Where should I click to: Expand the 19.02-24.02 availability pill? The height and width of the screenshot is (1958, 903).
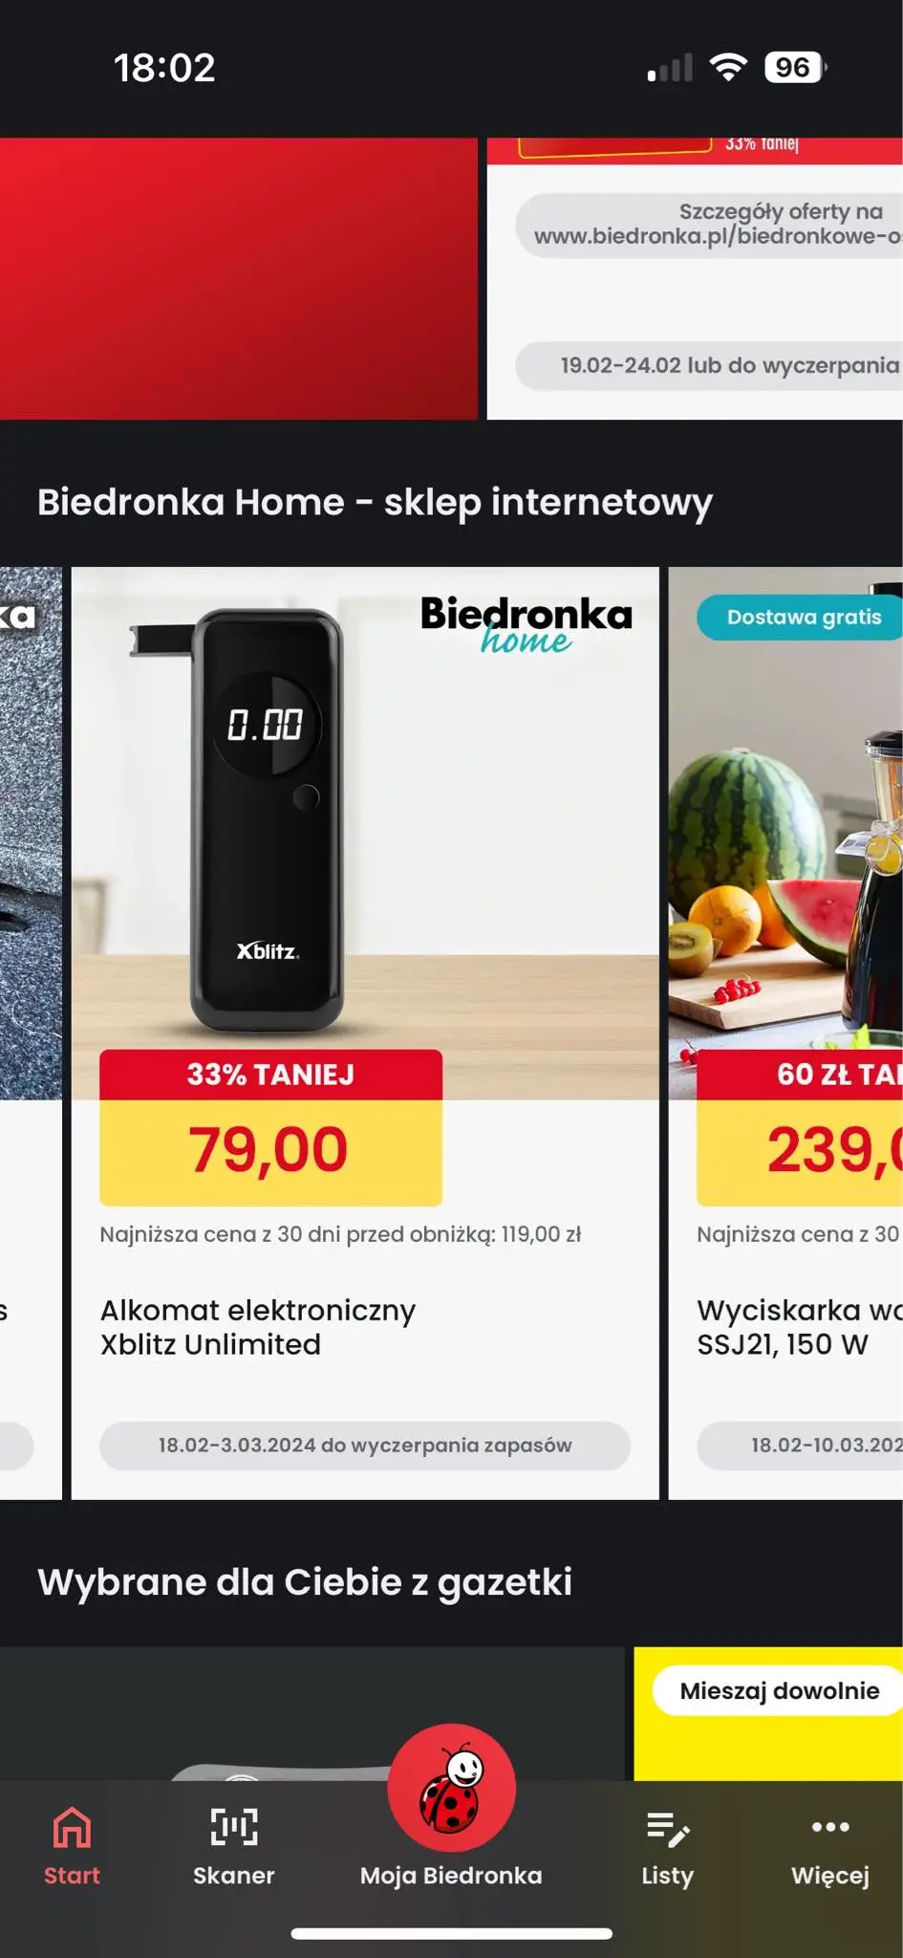point(728,365)
